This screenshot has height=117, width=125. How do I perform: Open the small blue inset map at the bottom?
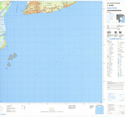(99, 110)
